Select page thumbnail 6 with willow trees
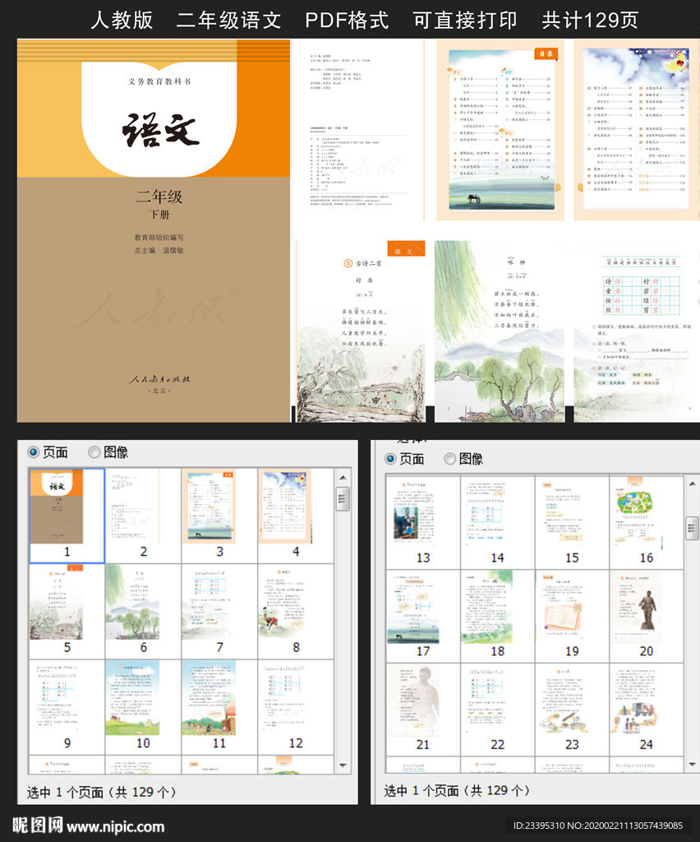The height and width of the screenshot is (842, 700). 143,611
